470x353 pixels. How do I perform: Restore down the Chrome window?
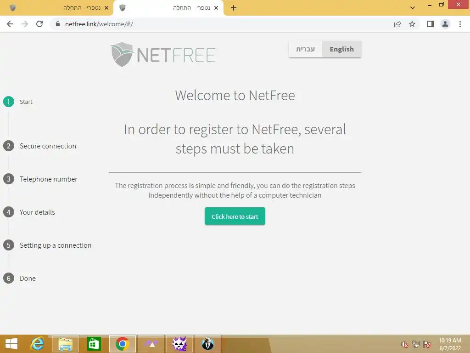click(441, 5)
